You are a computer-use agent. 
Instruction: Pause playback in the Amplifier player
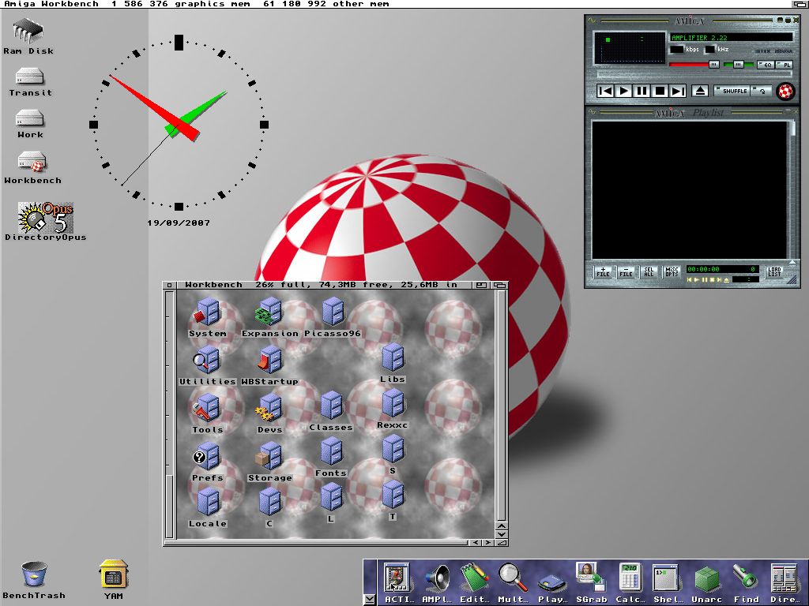click(x=642, y=92)
